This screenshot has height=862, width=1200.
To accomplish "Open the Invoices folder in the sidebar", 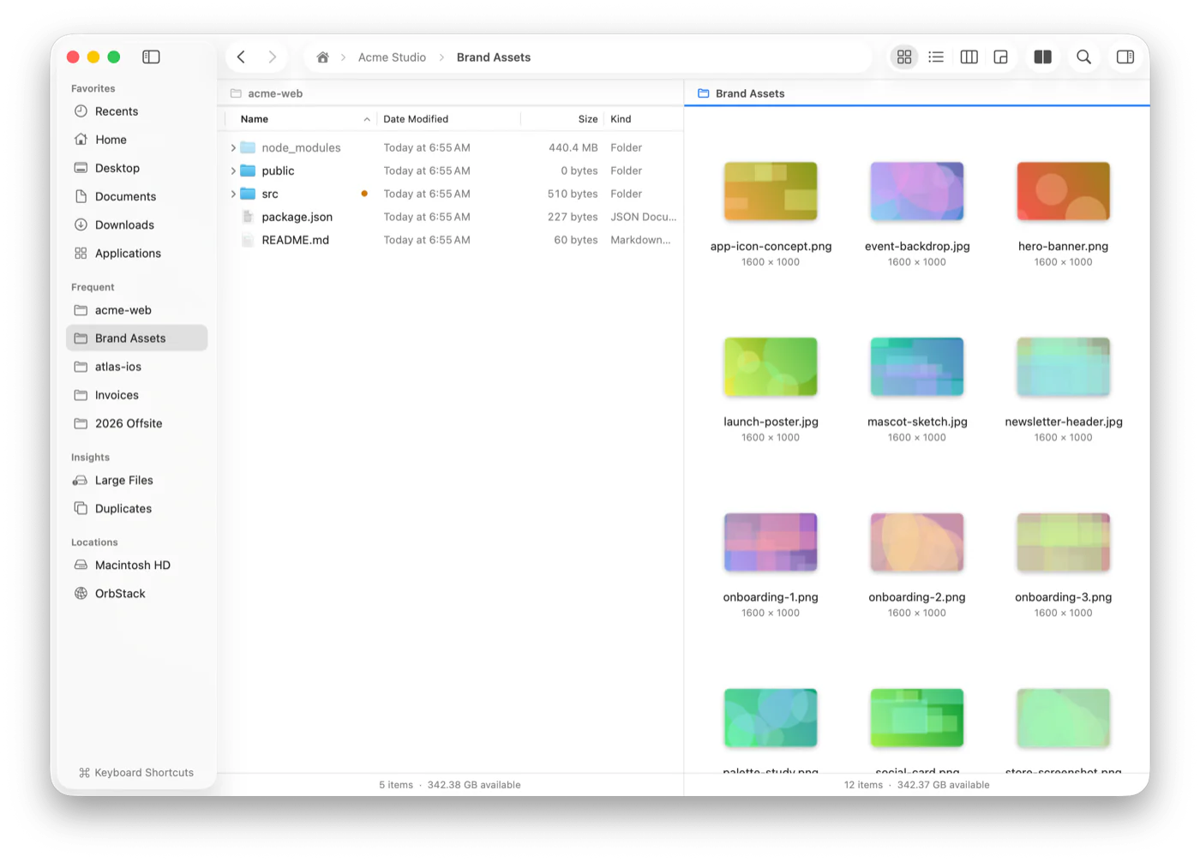I will (136, 395).
